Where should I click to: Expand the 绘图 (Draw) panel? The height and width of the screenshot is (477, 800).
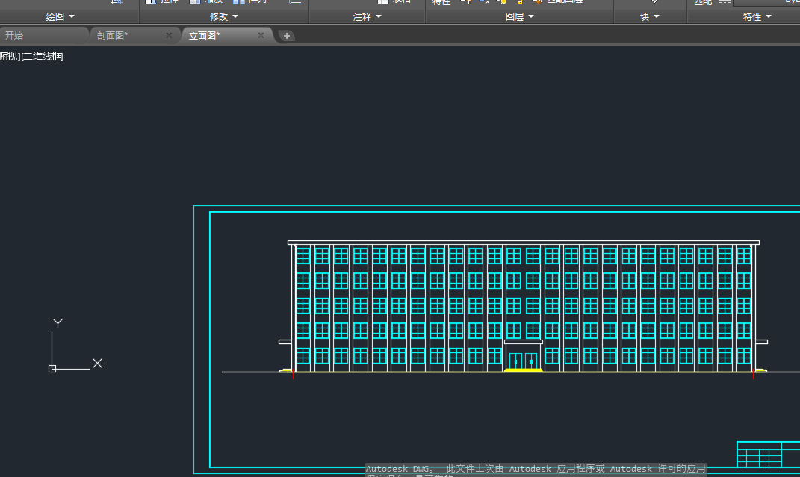pyautogui.click(x=61, y=16)
